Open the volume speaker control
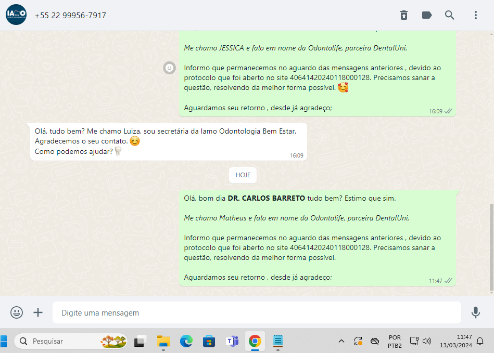 [x=426, y=341]
